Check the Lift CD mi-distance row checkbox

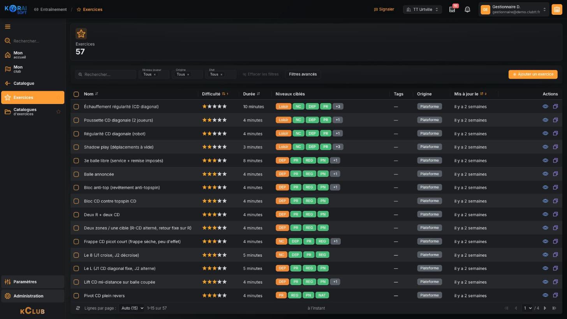pos(76,282)
